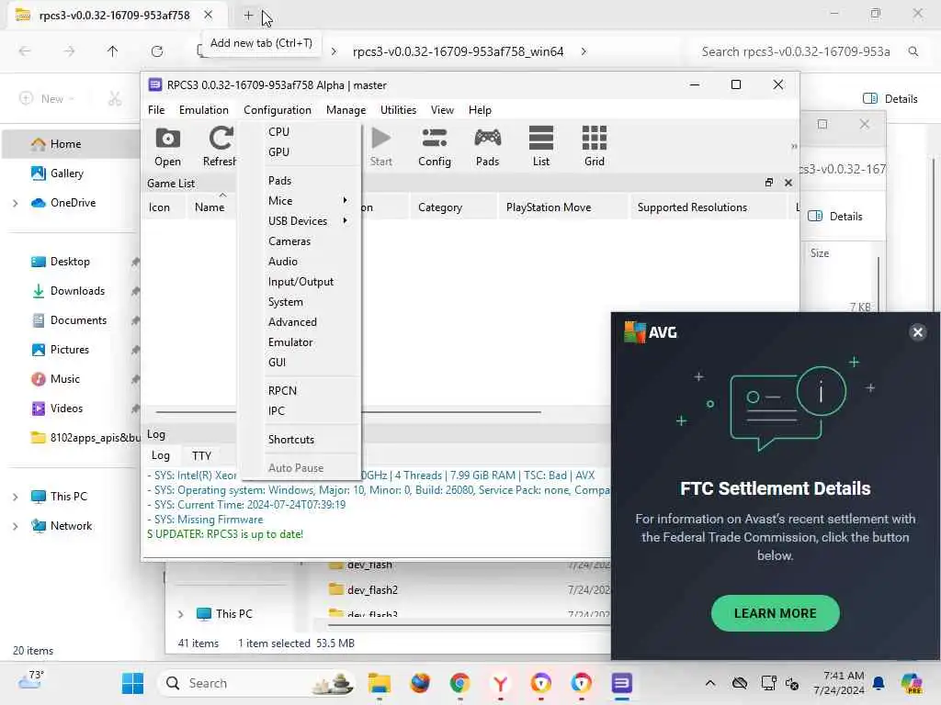
Task: Click the File Explorer refresh icon
Action: click(x=157, y=51)
